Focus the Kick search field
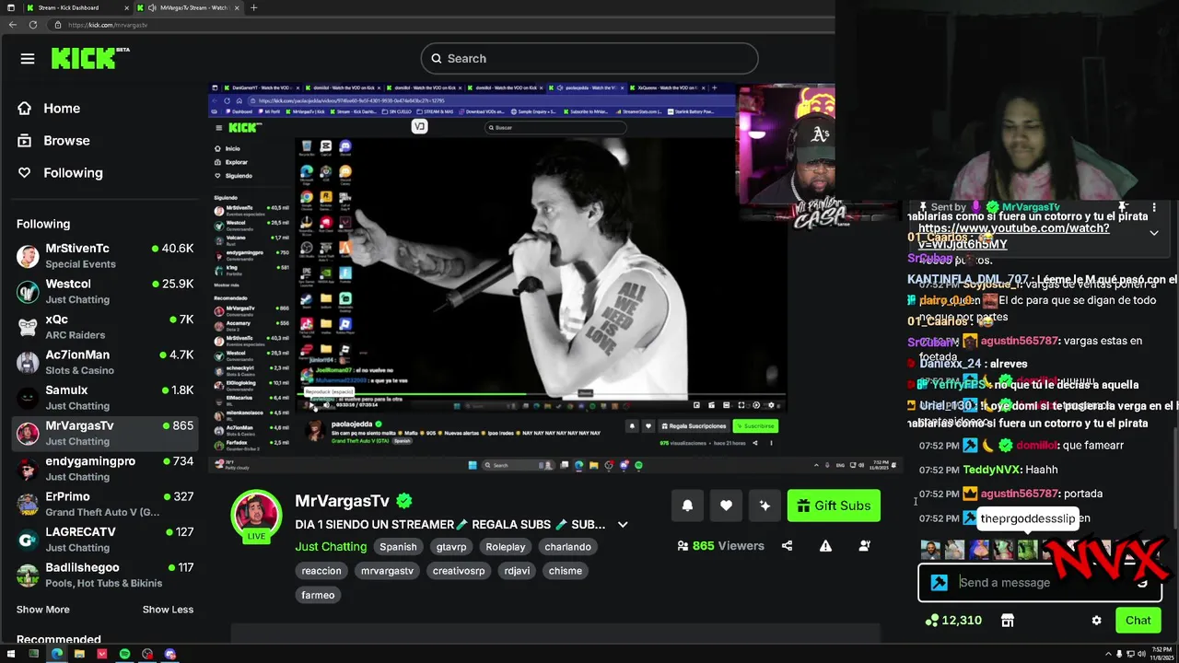 pos(589,59)
